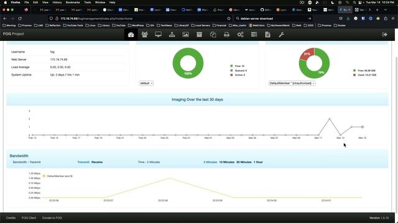Set bandwidth time range to 2 Minutes
The height and width of the screenshot is (223, 398).
[210, 162]
